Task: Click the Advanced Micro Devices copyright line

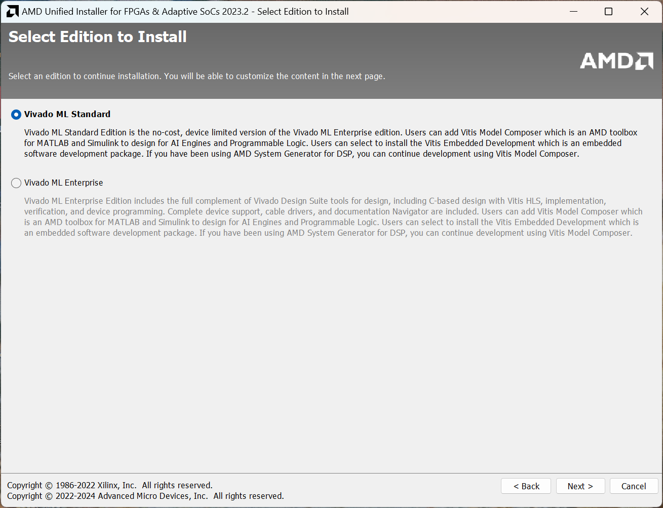Action: 145,496
